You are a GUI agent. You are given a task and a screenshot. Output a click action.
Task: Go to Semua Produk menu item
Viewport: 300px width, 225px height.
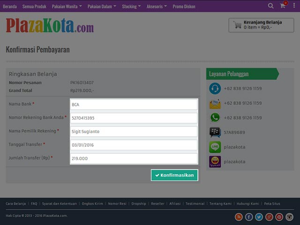[x=34, y=7]
